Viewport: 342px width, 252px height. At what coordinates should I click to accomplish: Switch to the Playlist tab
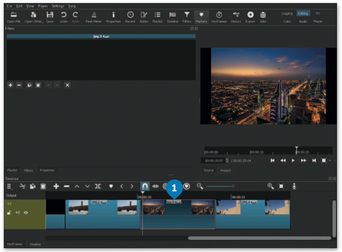(x=12, y=170)
